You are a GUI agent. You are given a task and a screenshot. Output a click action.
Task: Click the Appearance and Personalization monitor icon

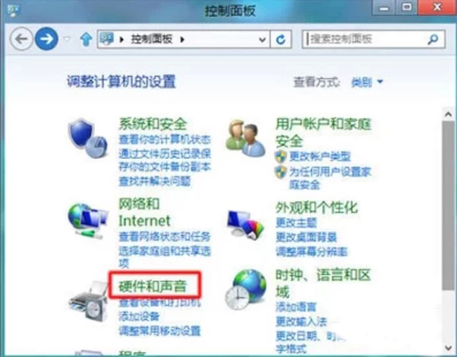coord(245,224)
